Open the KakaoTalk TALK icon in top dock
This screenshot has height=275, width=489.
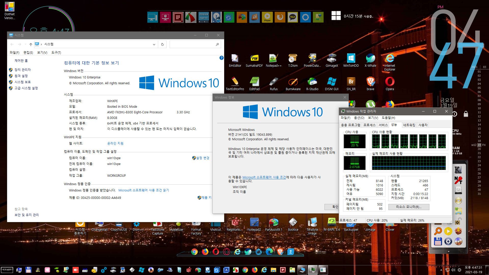coord(293,17)
